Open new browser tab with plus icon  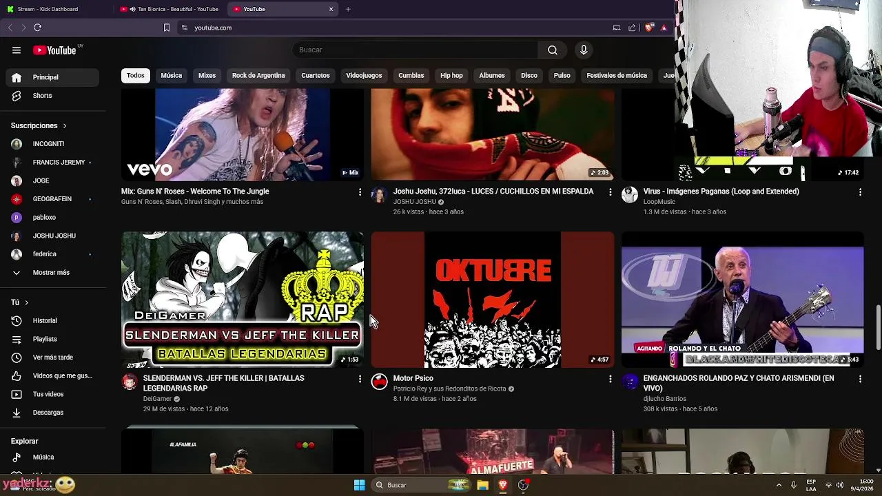[348, 9]
